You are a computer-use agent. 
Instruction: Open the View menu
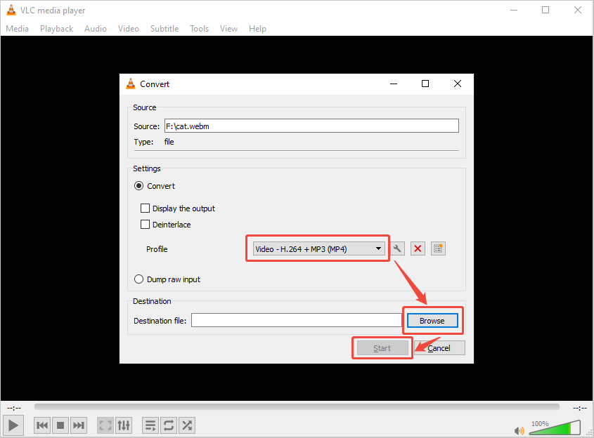point(228,29)
